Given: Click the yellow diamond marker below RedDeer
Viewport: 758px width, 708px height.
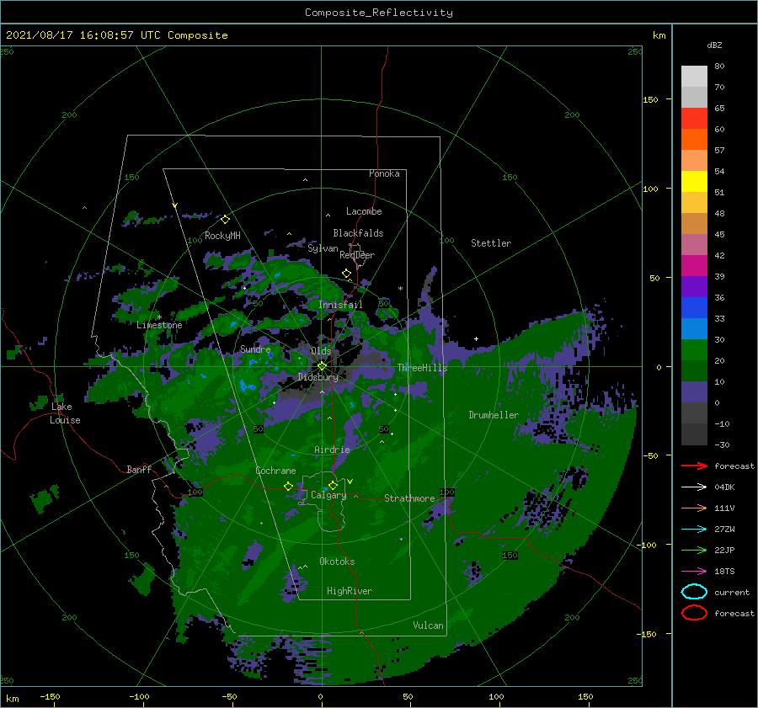Looking at the screenshot, I should click(x=346, y=274).
